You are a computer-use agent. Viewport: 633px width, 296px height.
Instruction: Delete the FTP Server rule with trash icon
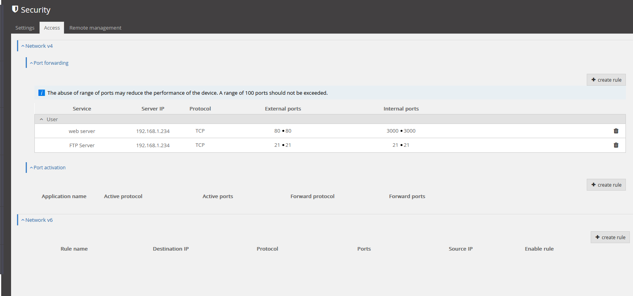click(616, 145)
